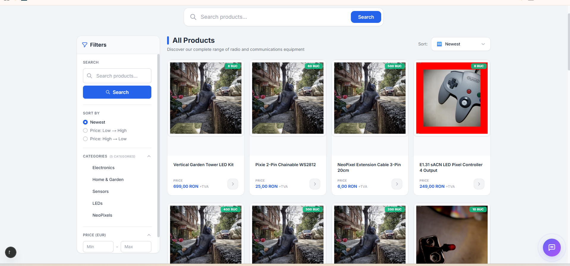Open the 300 BUC product image
This screenshot has width=570, height=266.
click(288, 235)
